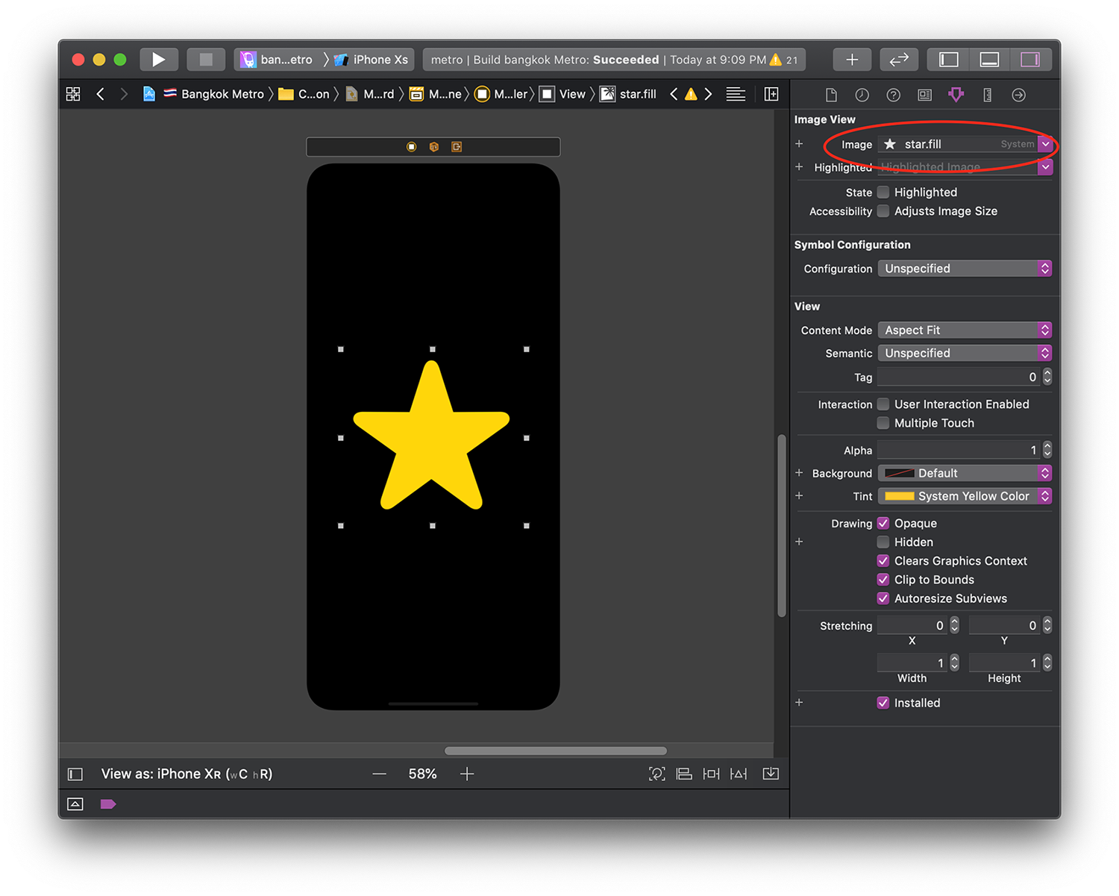Open Bangkok Metro breadcrumb item
This screenshot has height=896, width=1119.
click(x=213, y=94)
